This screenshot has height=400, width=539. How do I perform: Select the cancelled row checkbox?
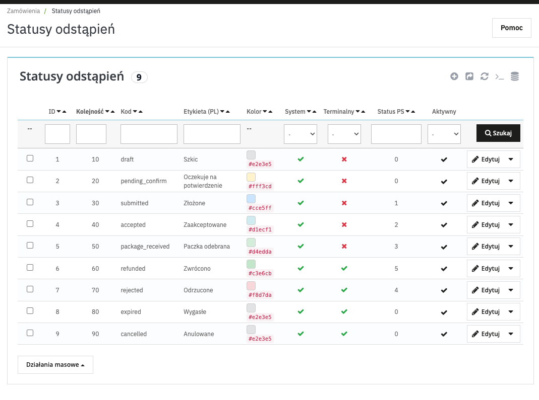click(x=30, y=333)
